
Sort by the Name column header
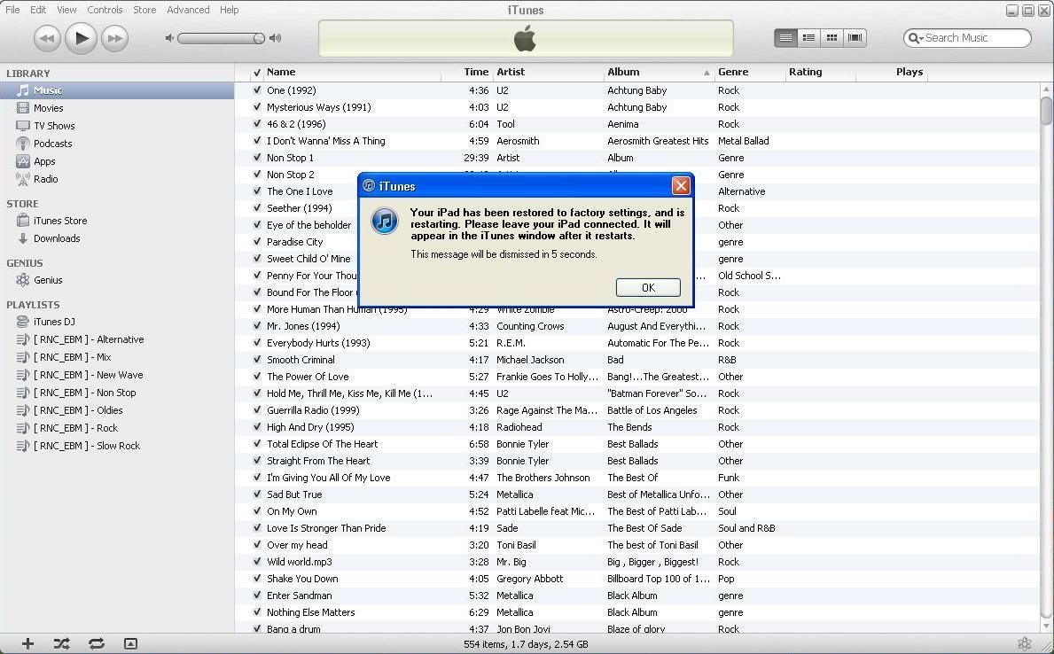click(x=352, y=72)
